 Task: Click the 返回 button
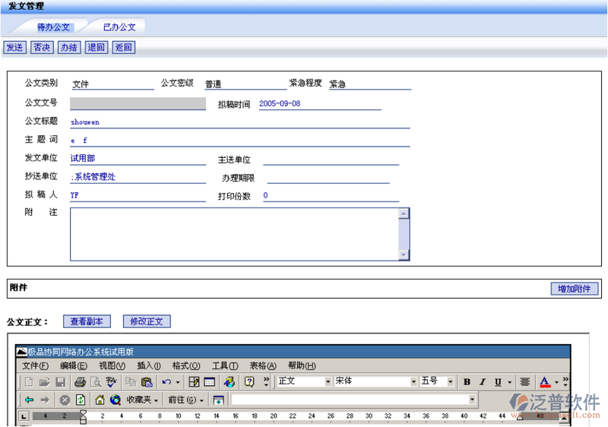[123, 47]
